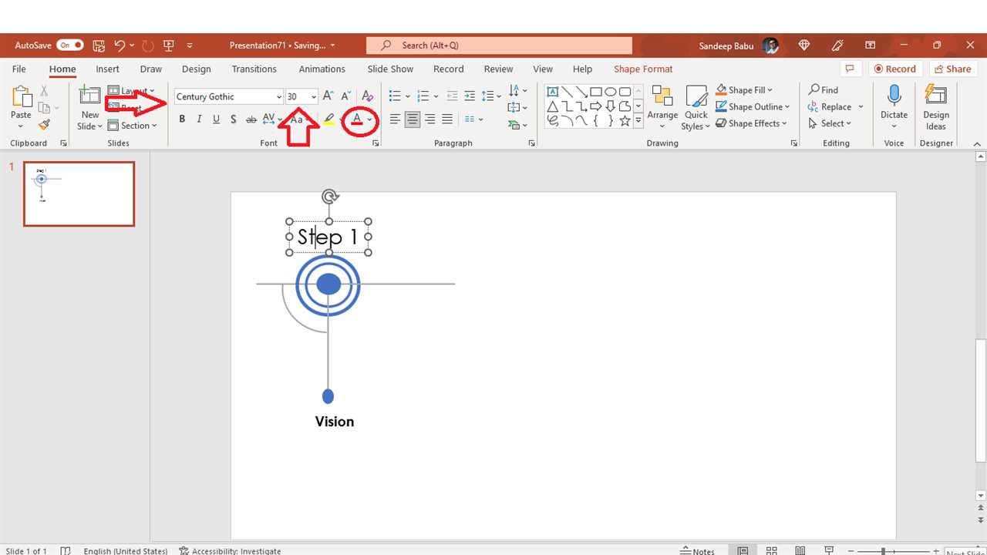Open Design Ideas from the ribbon
The image size is (987, 555).
[x=935, y=108]
